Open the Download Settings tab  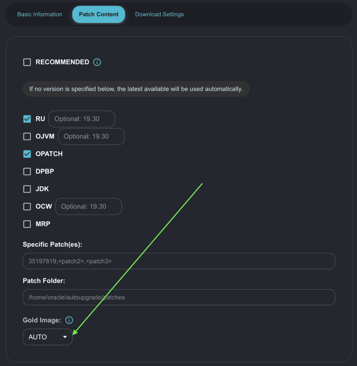[x=159, y=14]
